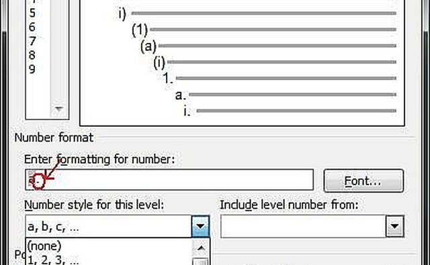This screenshot has width=430, height=265.
Task: Click the (1) level line in preview
Action: point(264,30)
